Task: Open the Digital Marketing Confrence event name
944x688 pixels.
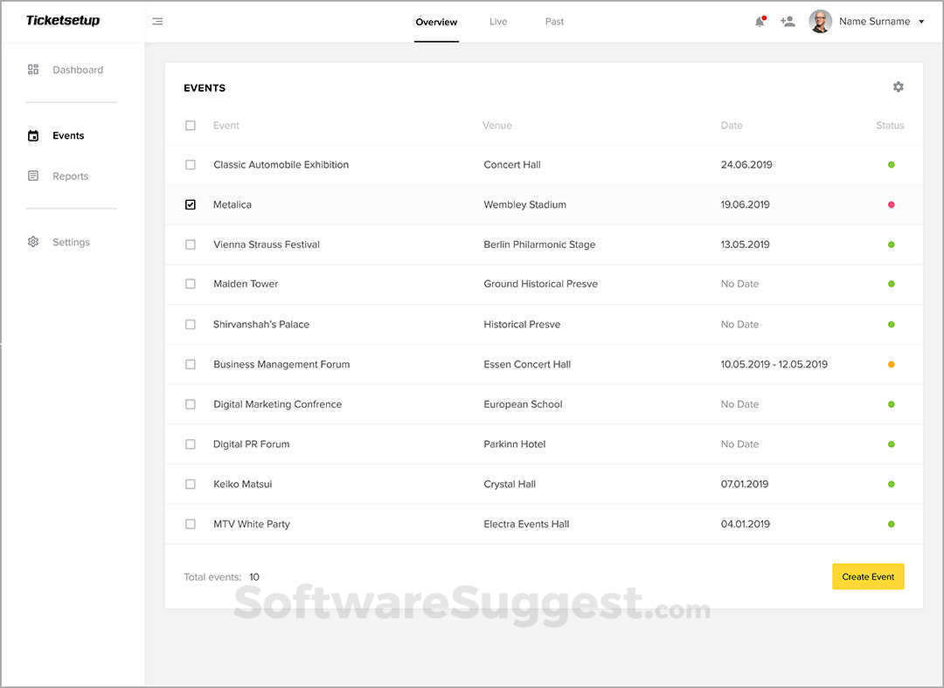Action: click(278, 404)
